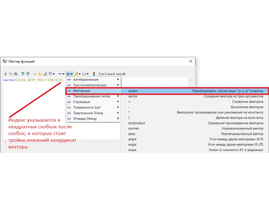Open the Тригонометрические submenu
The height and width of the screenshot is (210, 269).
(x=93, y=85)
